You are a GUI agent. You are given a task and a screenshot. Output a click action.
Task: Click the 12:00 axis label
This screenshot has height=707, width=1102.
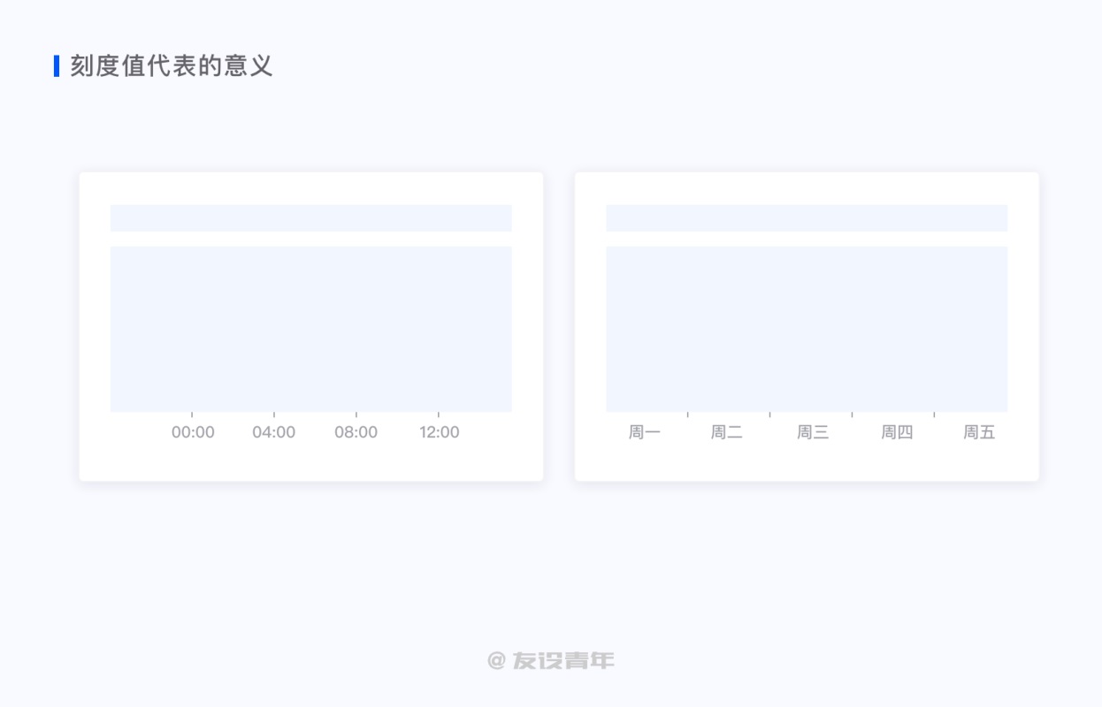pos(440,432)
